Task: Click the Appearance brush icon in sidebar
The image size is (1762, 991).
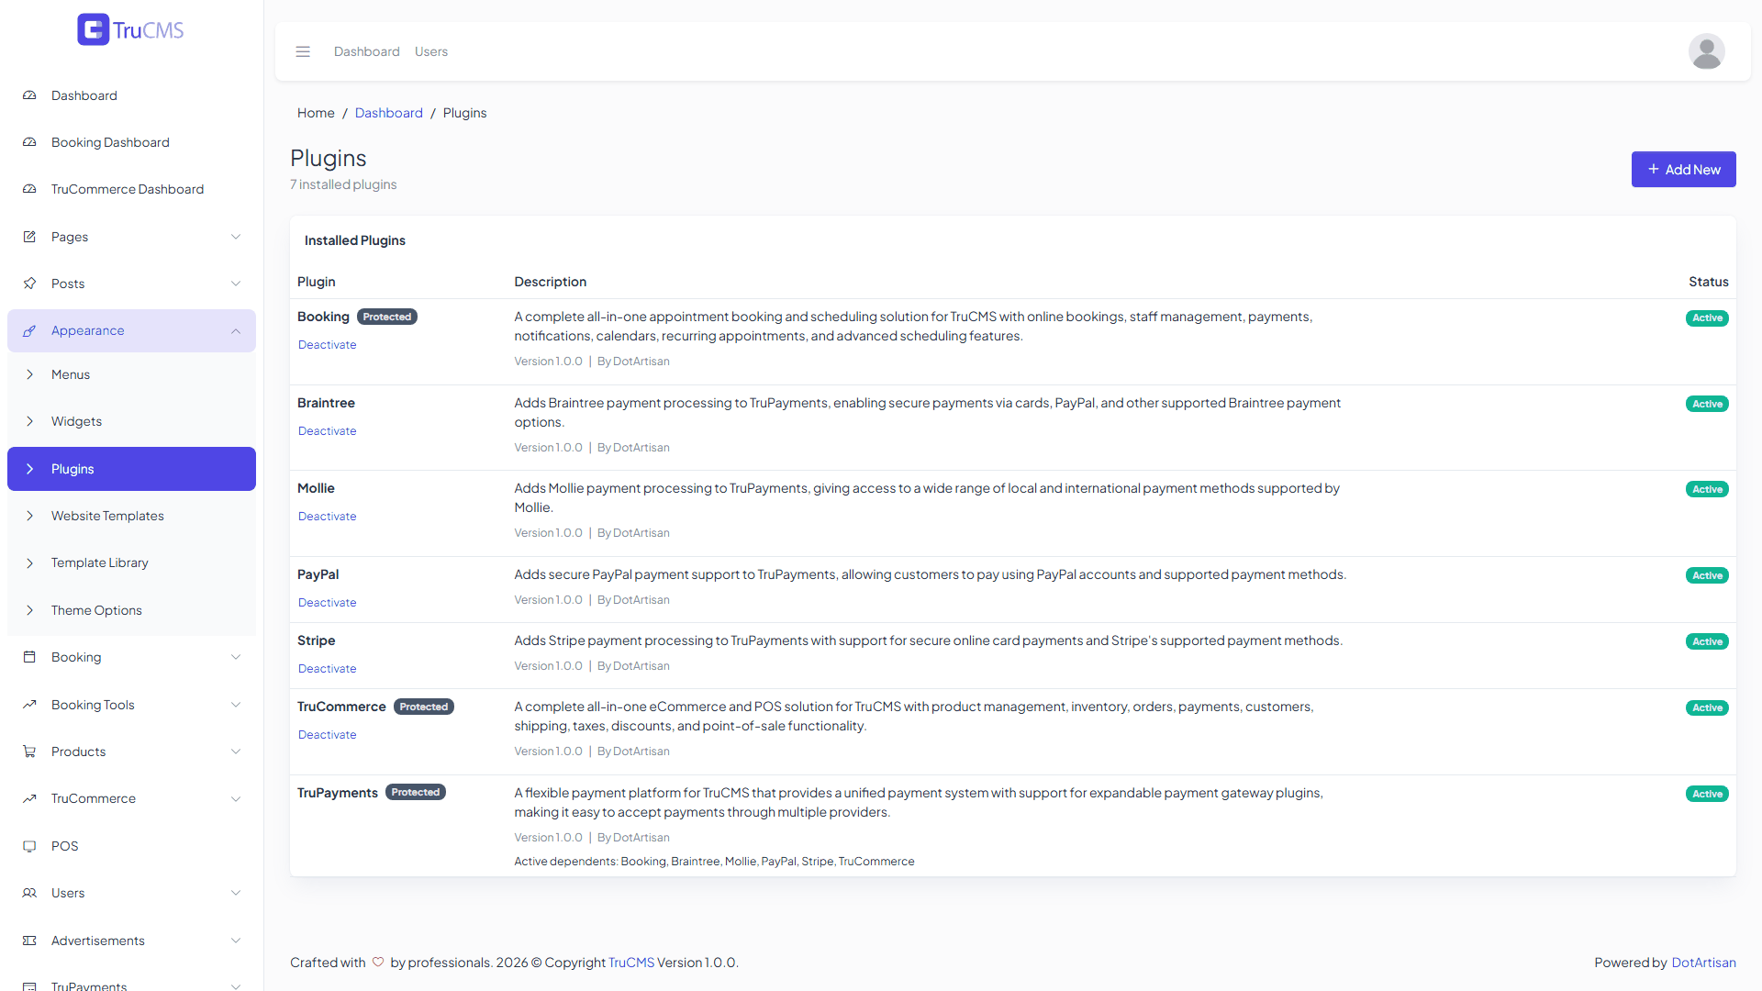Action: (x=29, y=330)
